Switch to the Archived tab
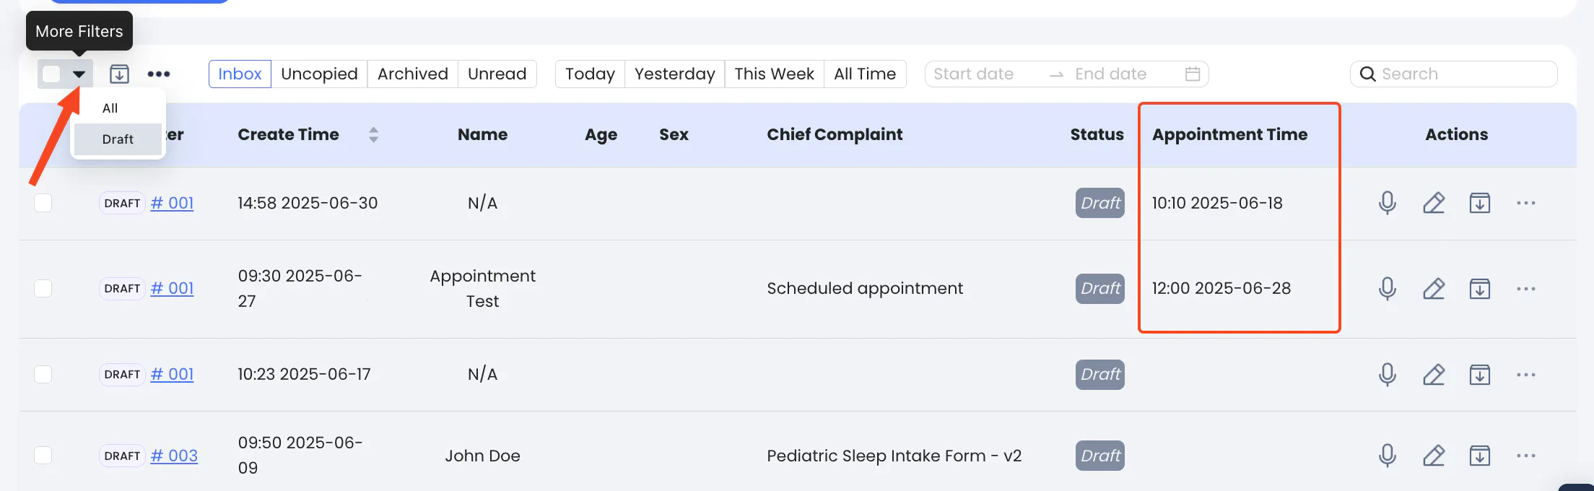1594x491 pixels. click(412, 74)
